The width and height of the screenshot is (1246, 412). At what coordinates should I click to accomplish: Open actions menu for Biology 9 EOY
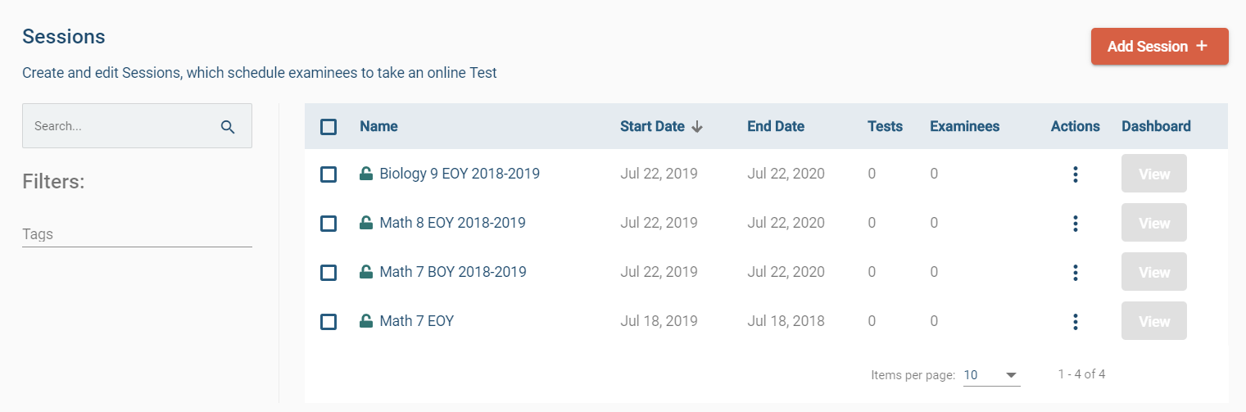pos(1075,174)
